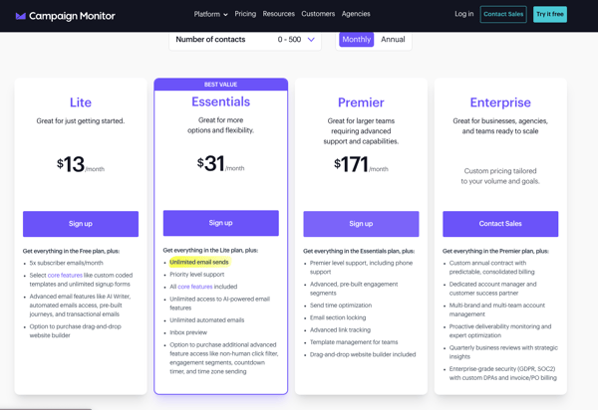Click 'Option to purchase drag-and-drop' Lite item

(75, 330)
